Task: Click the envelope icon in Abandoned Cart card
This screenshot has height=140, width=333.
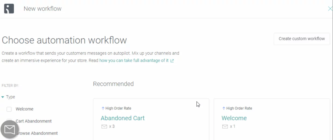Action: (104, 127)
